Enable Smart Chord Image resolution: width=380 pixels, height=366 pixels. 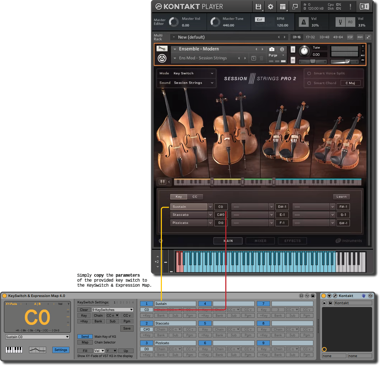click(x=309, y=83)
